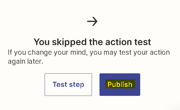Viewport: 180px width, 110px height.
Task: Click the highlighted Publish label
Action: (120, 84)
